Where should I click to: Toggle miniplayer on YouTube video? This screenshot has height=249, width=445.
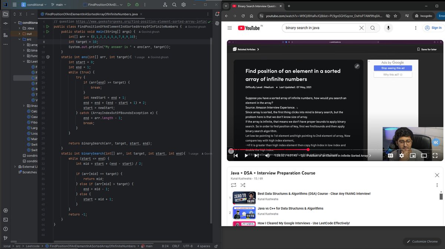(x=412, y=156)
